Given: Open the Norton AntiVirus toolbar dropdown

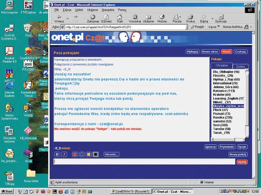Looking at the screenshot, I should click(251, 27).
